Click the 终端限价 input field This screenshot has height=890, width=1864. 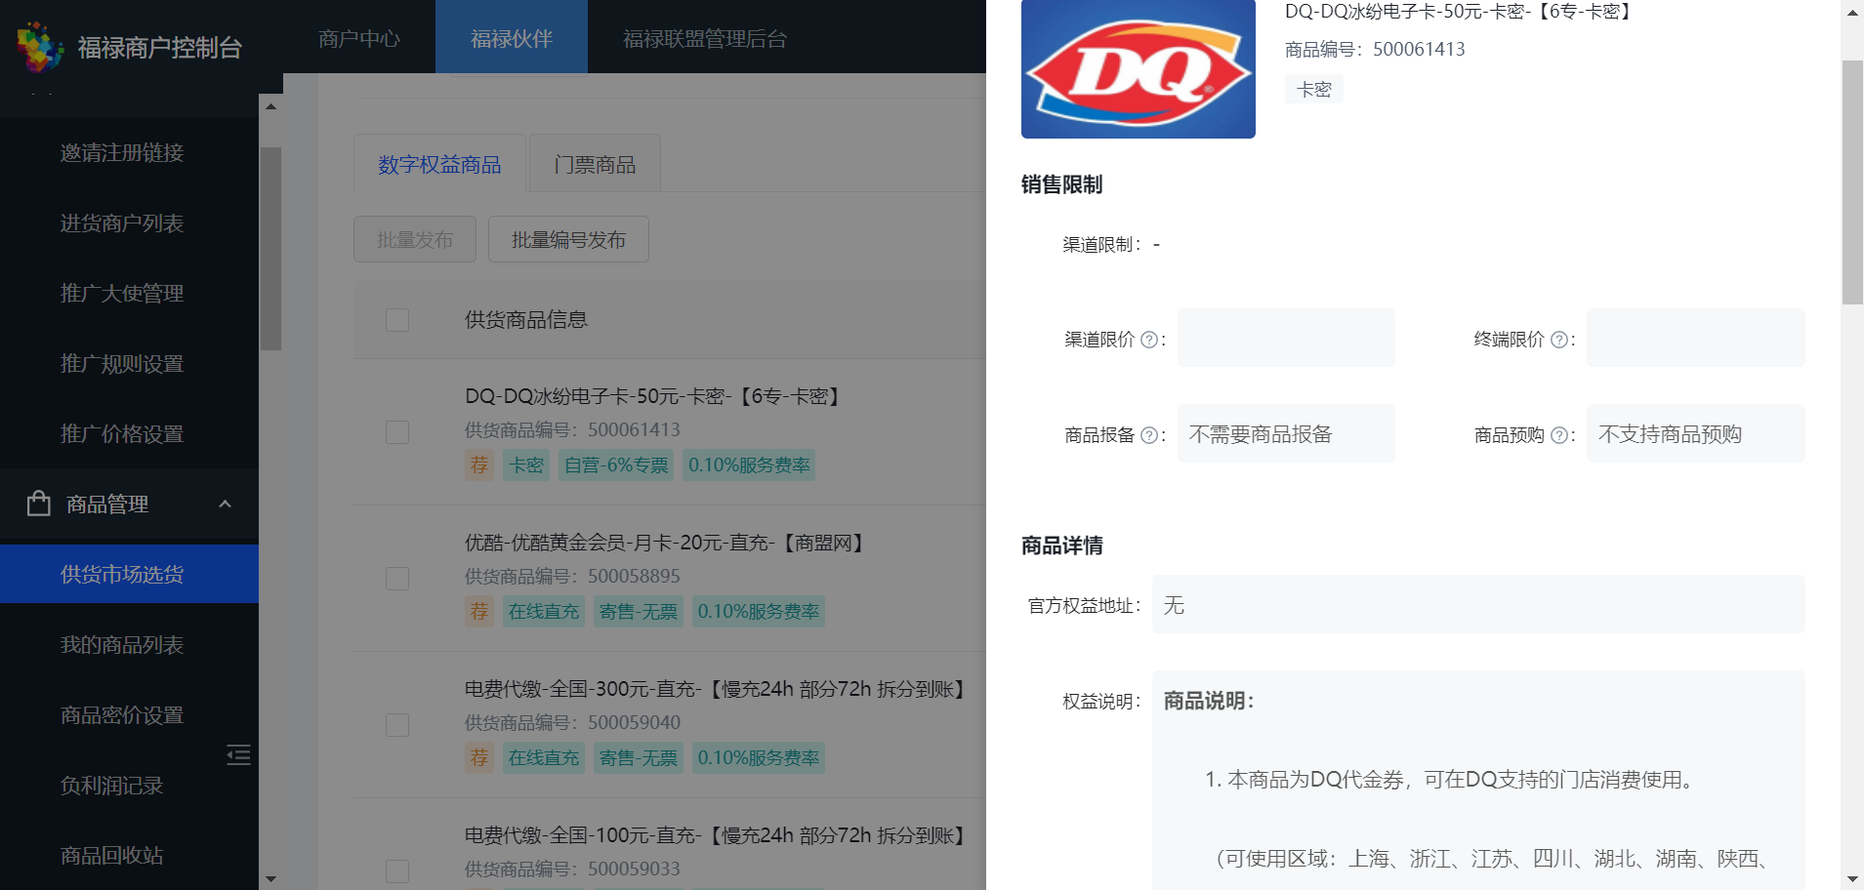(1696, 338)
